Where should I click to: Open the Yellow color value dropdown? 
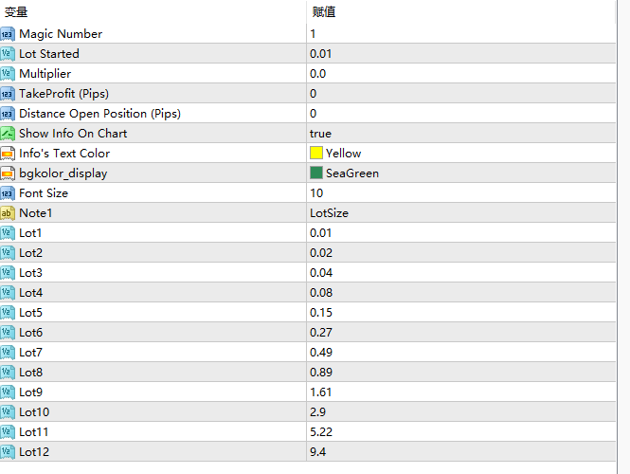click(x=343, y=154)
